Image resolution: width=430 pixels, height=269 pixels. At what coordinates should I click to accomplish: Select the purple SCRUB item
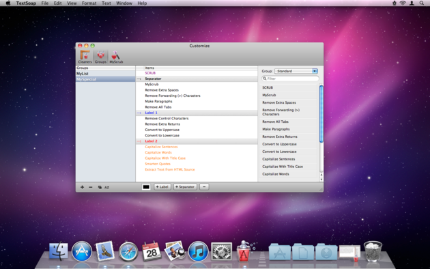[150, 73]
